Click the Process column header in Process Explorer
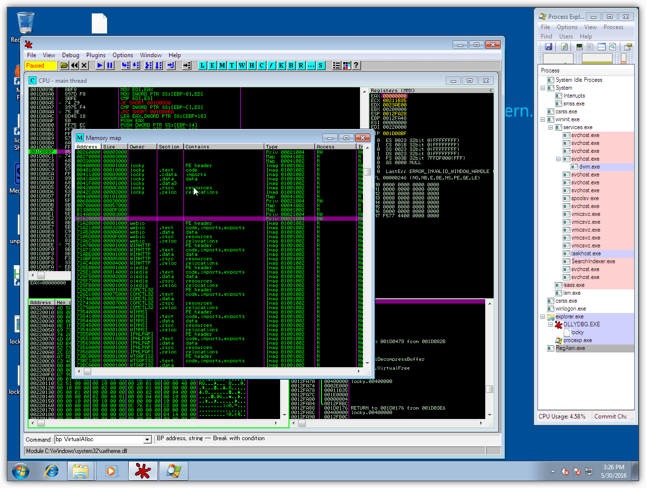 click(x=586, y=70)
